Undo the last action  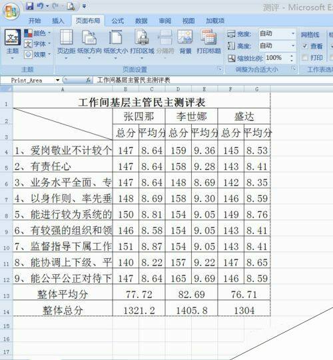[x=40, y=6]
